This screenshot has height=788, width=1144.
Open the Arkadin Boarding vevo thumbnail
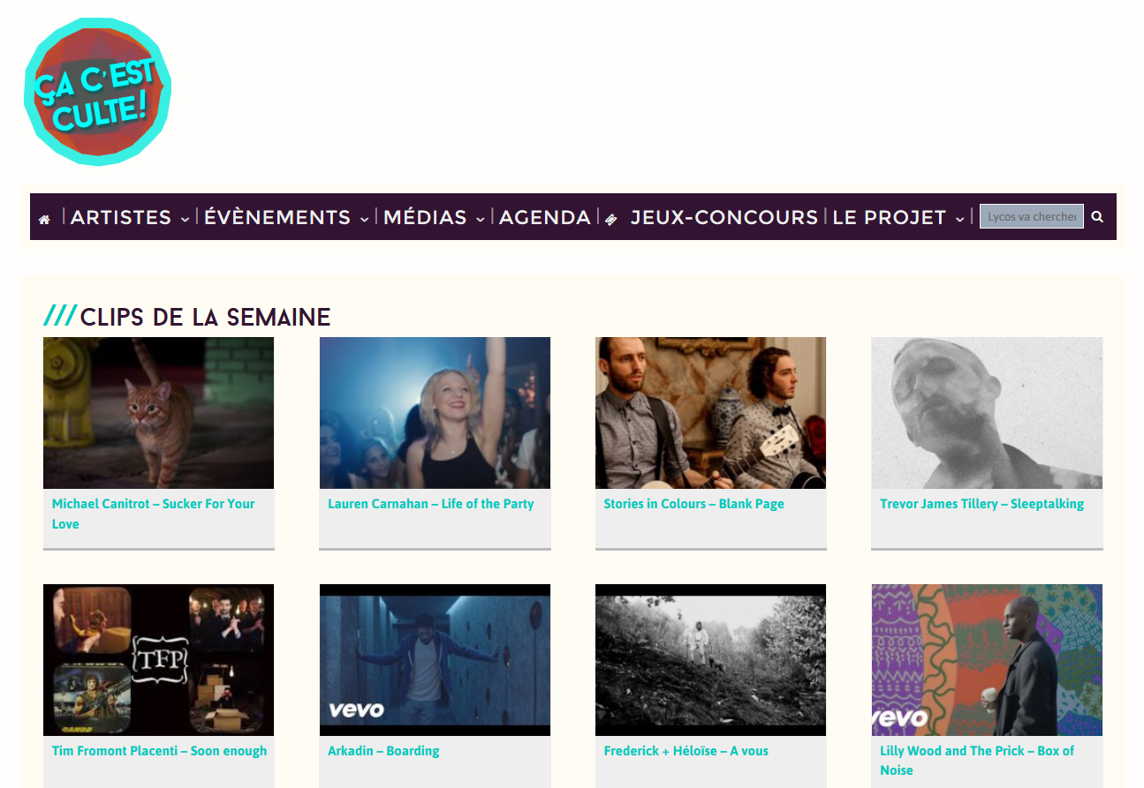pyautogui.click(x=435, y=660)
